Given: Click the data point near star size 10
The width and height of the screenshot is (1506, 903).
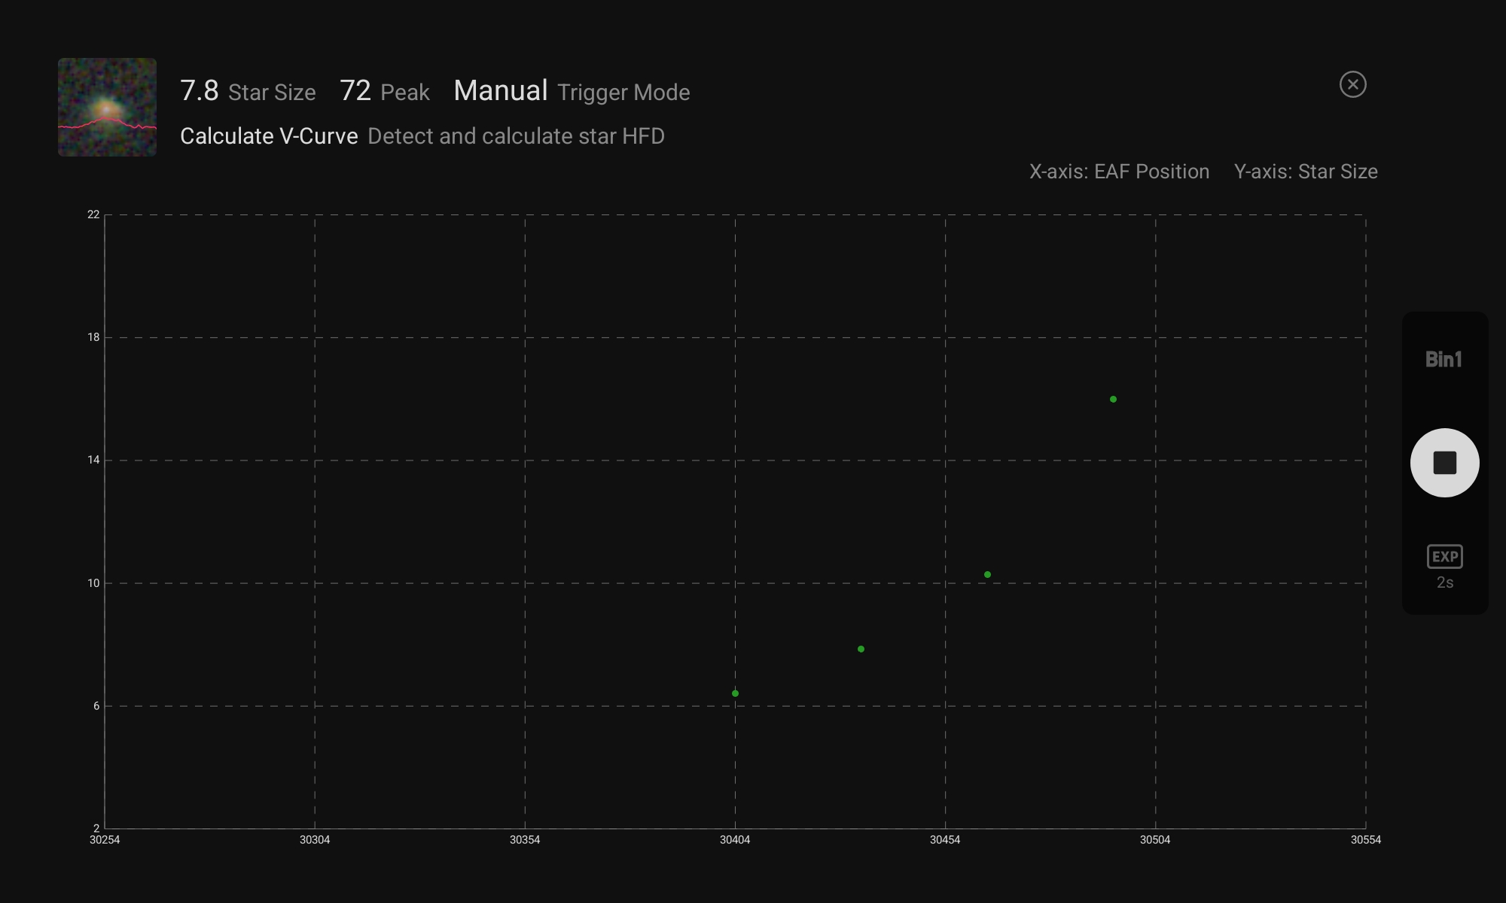Looking at the screenshot, I should tap(987, 574).
